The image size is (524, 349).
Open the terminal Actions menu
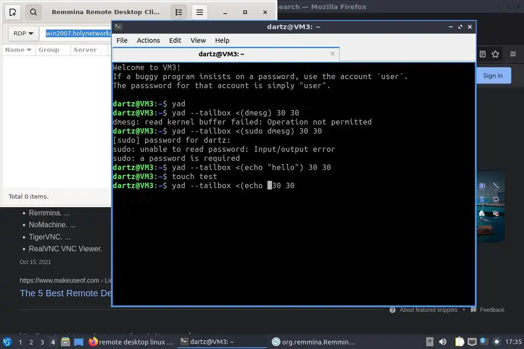coord(148,40)
